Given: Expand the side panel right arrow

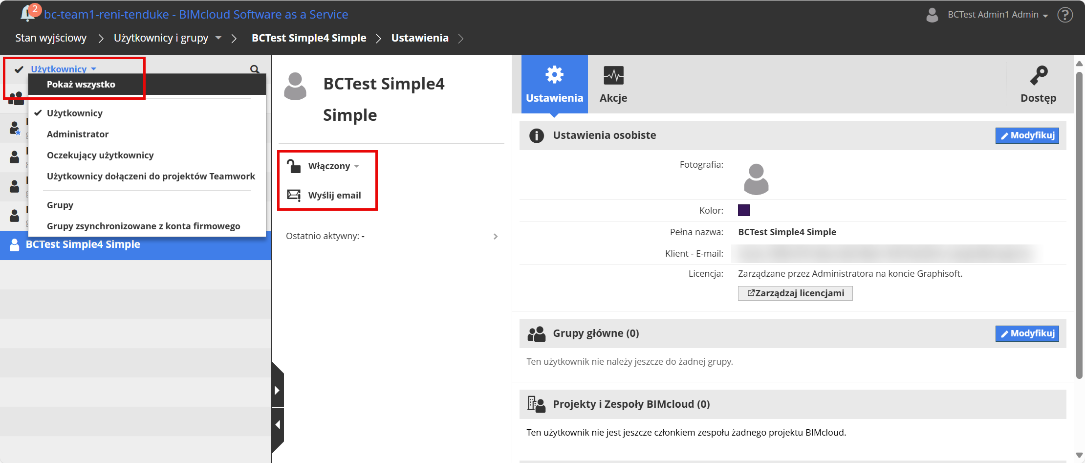Looking at the screenshot, I should coord(277,390).
